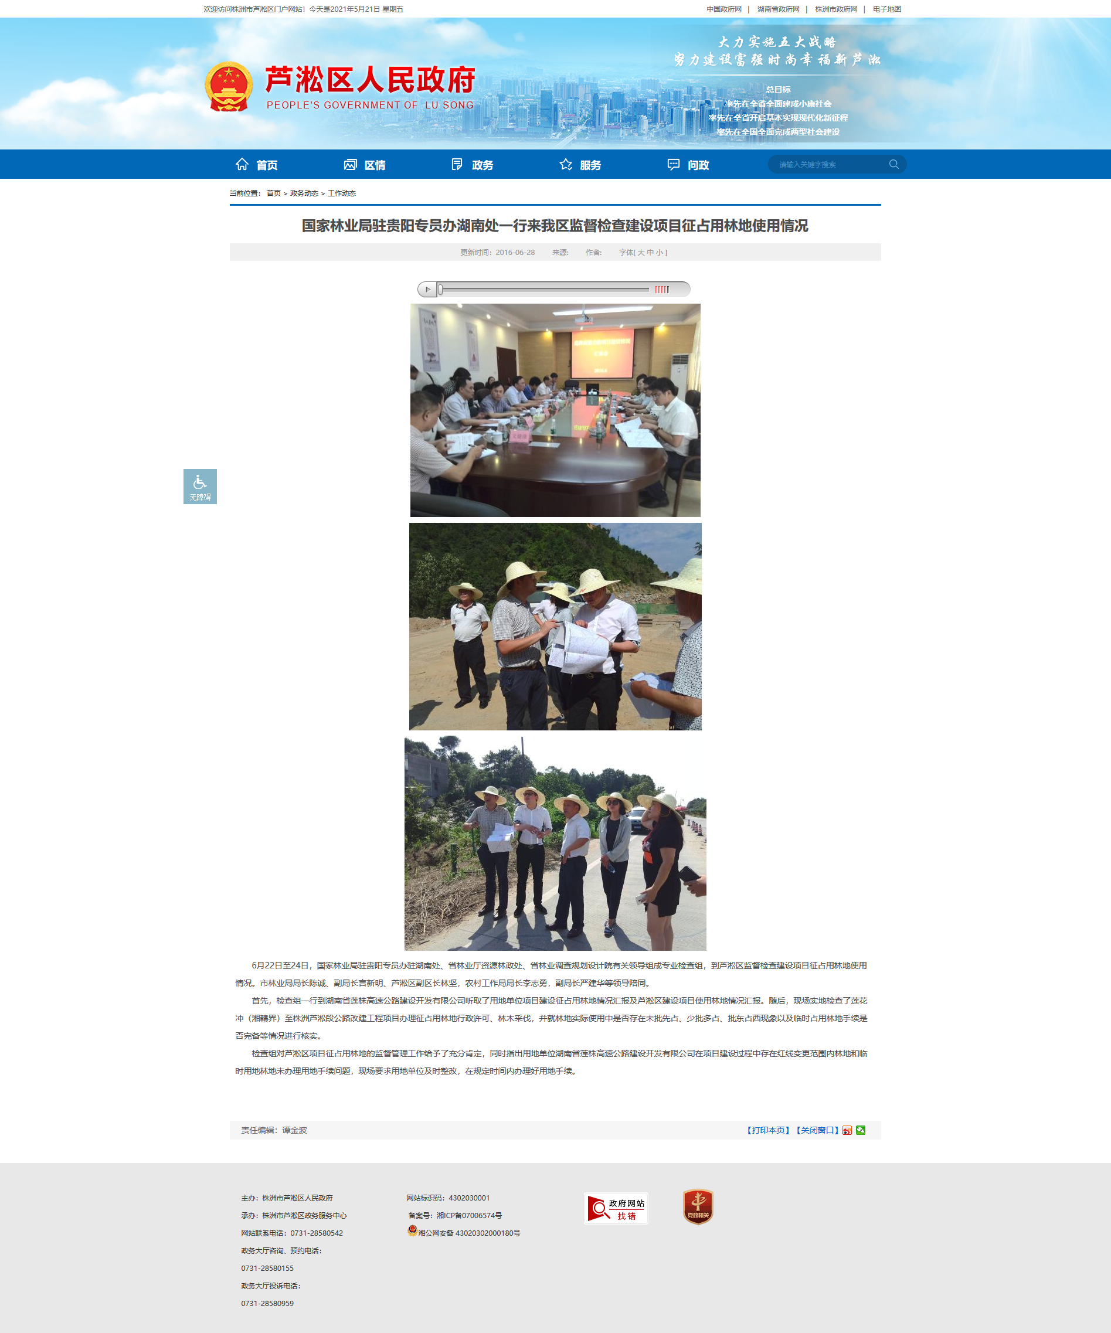The width and height of the screenshot is (1111, 1333).
Task: Open the 服务 navigation menu
Action: coord(580,165)
